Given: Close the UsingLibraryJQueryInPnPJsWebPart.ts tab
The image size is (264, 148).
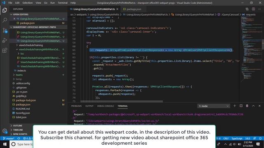Looking at the screenshot, I should click(x=117, y=9).
